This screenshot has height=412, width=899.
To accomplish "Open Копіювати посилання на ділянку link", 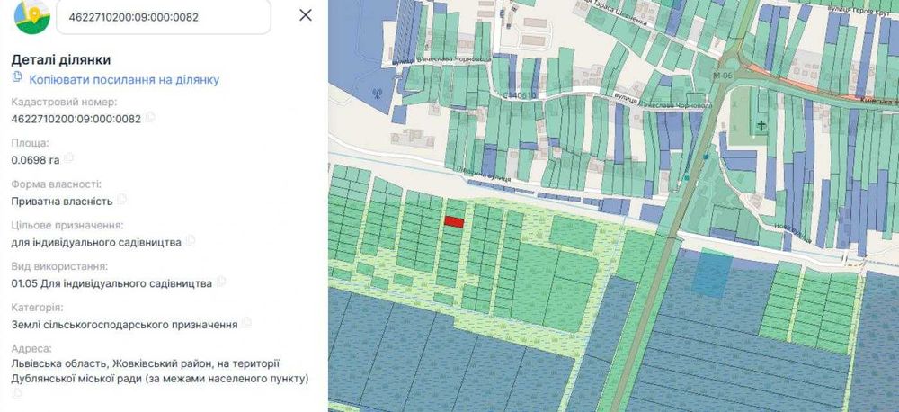I will (x=124, y=80).
